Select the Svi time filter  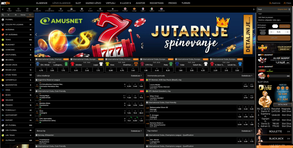(x=30, y=15)
